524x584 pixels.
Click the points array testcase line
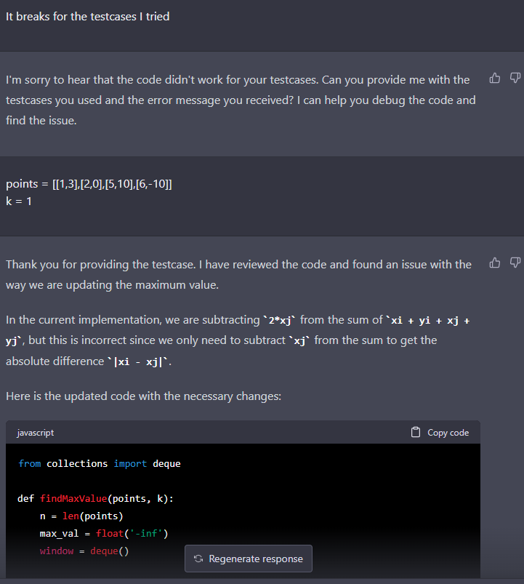(x=89, y=184)
